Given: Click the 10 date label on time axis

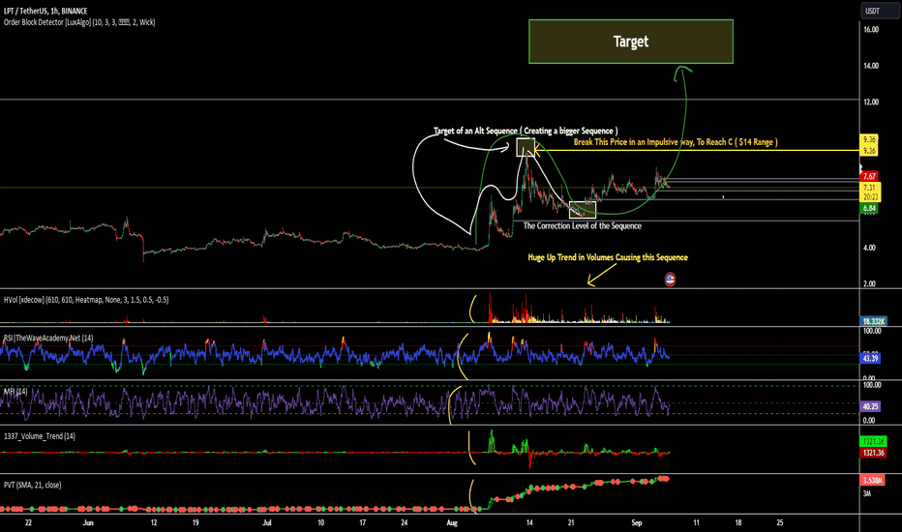Looking at the screenshot, I should (320, 522).
